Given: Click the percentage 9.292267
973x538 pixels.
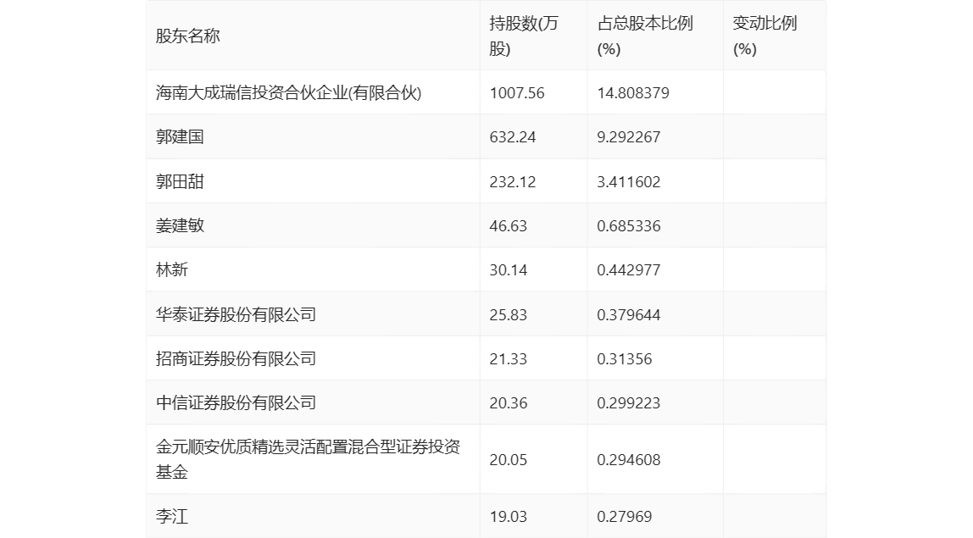Looking at the screenshot, I should [x=629, y=137].
